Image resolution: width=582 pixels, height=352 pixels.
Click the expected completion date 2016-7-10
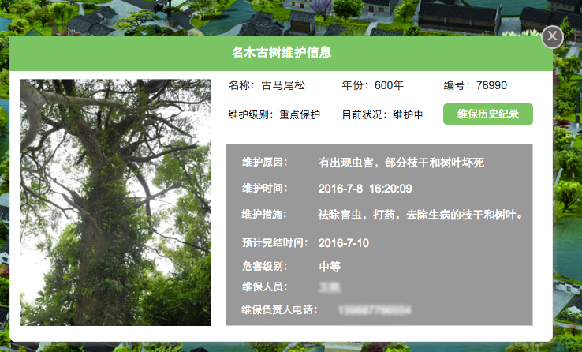point(344,243)
